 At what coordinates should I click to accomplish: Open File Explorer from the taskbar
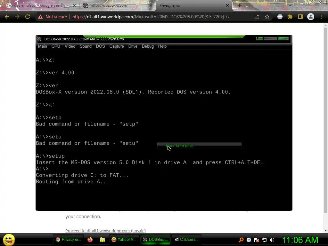(102, 240)
